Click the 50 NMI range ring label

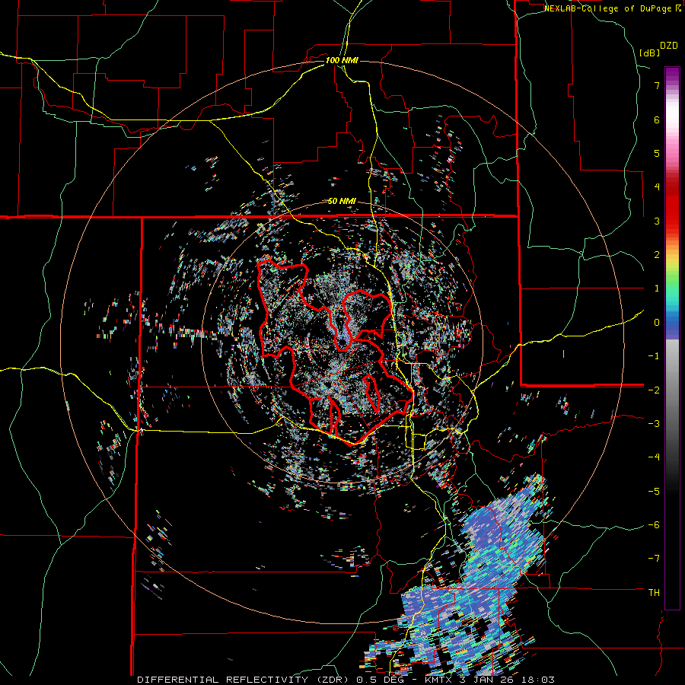[342, 201]
